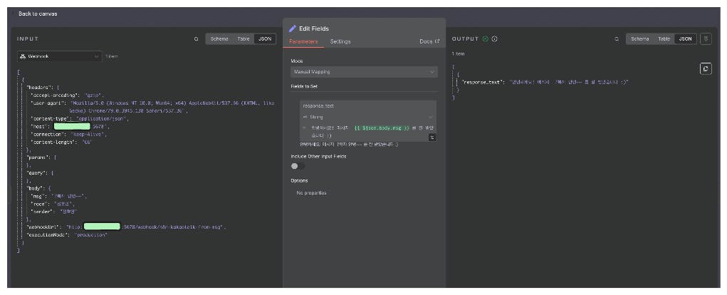The height and width of the screenshot is (295, 727).
Task: Select JSON view in OUTPUT panel
Action: point(685,39)
